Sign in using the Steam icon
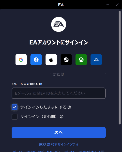 [x=66, y=60]
